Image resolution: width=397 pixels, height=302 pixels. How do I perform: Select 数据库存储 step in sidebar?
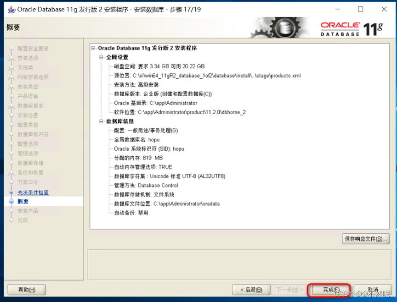point(30,163)
